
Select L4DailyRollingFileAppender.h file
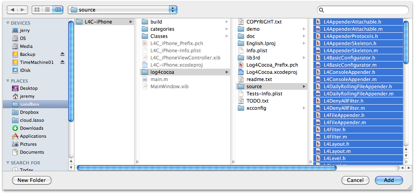[358, 87]
